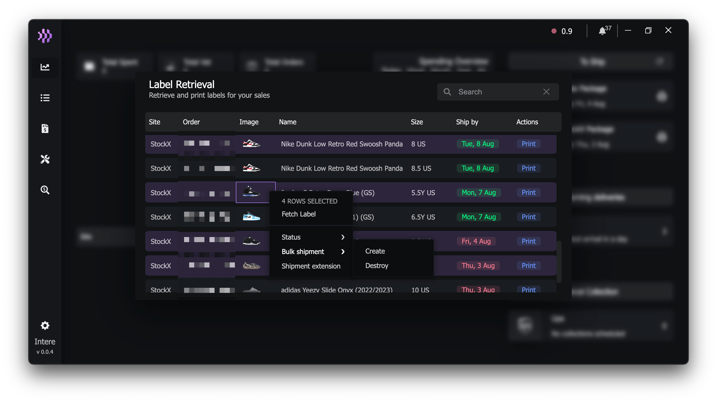Click into the Search input field

tap(498, 92)
